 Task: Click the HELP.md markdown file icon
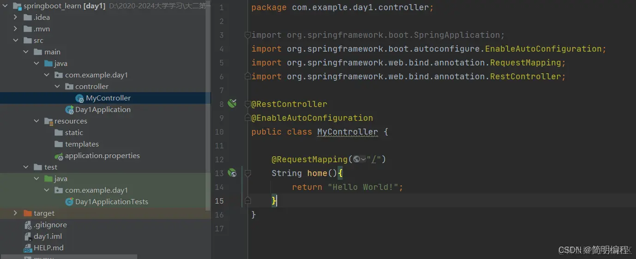click(28, 248)
